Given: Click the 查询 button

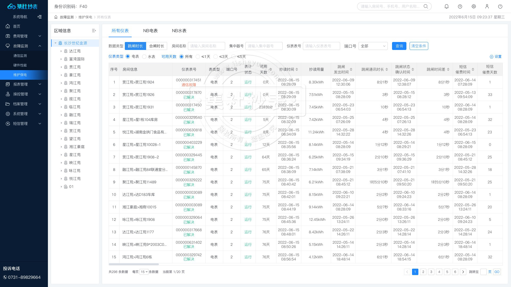Looking at the screenshot, I should pos(399,46).
